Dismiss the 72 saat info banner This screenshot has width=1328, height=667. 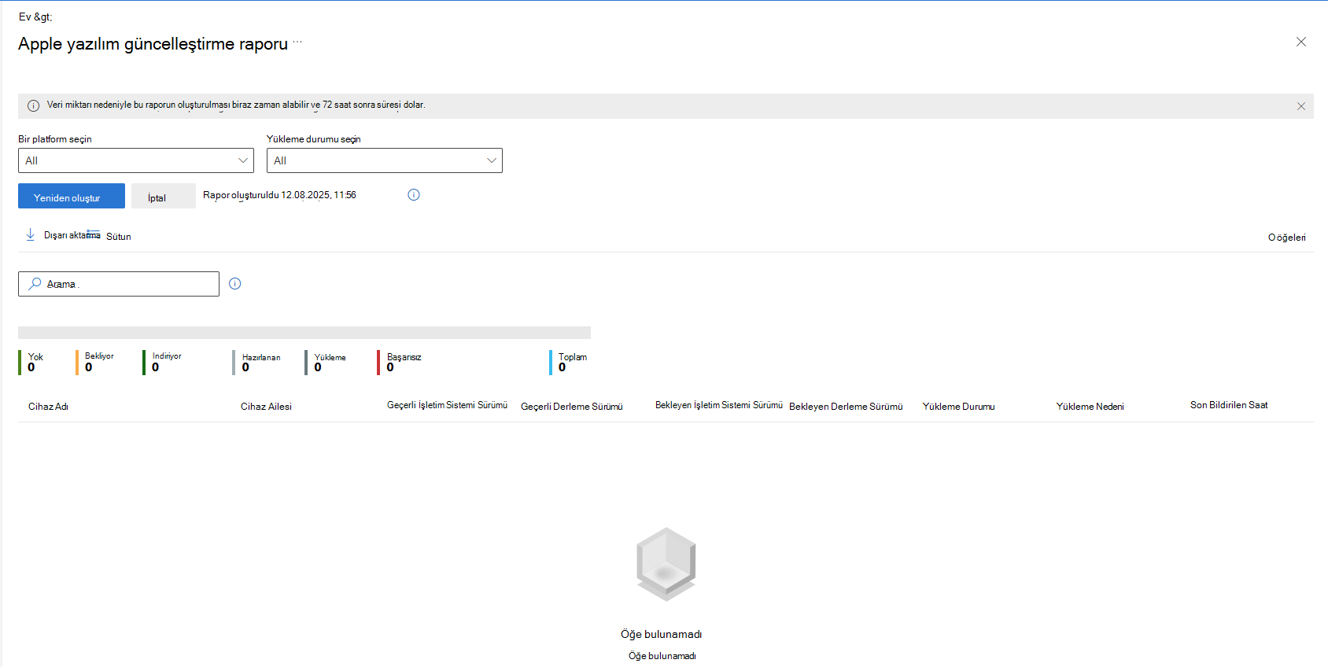coord(1300,106)
